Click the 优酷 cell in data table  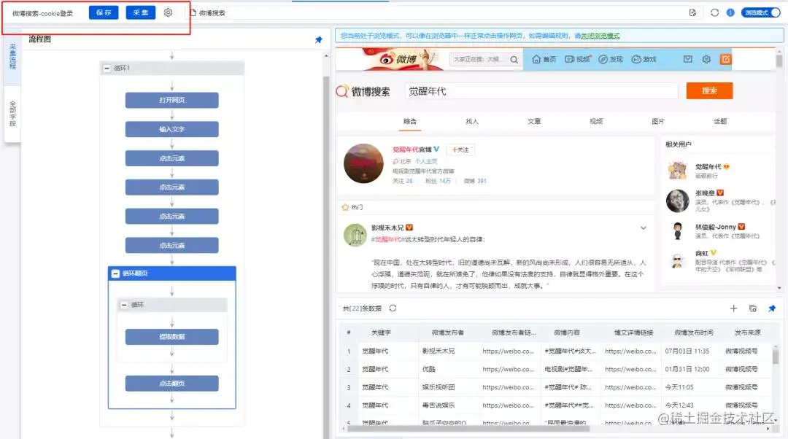point(429,369)
